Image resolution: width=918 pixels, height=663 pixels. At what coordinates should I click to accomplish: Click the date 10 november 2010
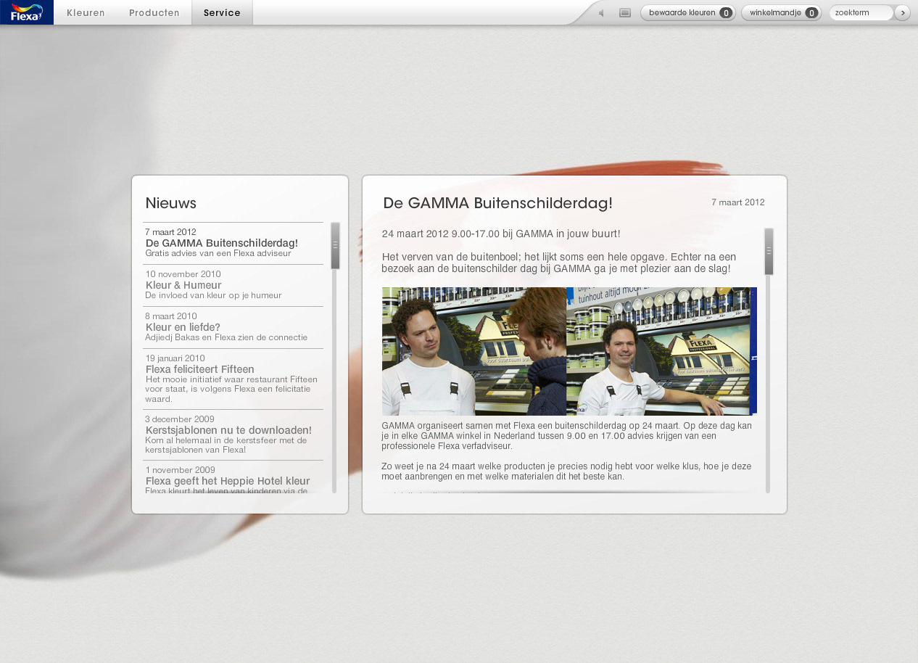[x=183, y=274]
